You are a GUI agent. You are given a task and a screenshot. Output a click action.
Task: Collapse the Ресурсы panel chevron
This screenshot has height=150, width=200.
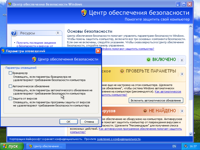58,33
